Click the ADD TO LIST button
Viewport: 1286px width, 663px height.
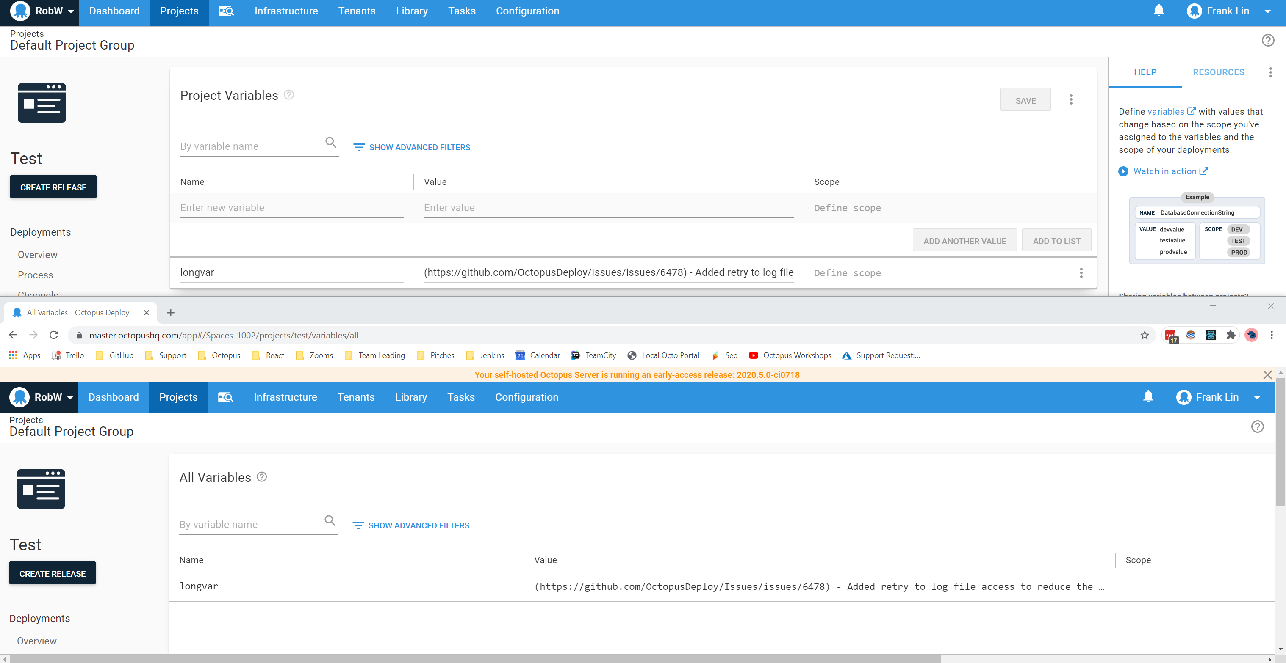tap(1056, 240)
